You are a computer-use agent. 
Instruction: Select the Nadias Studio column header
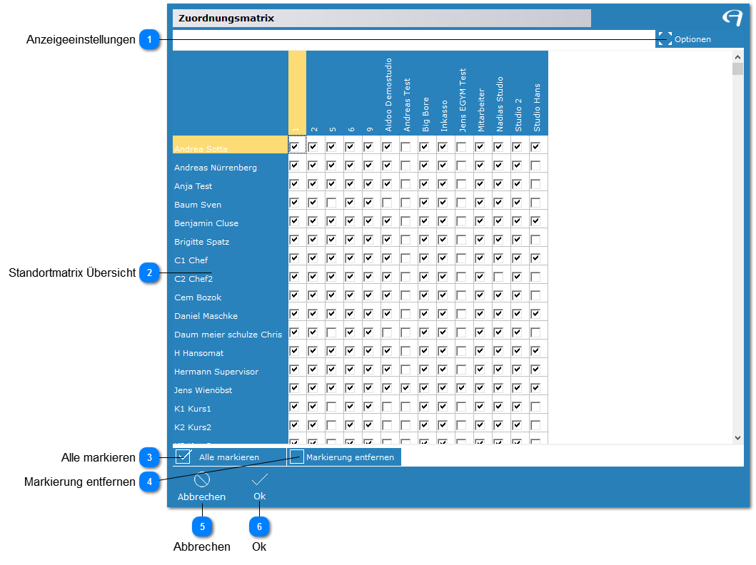500,104
